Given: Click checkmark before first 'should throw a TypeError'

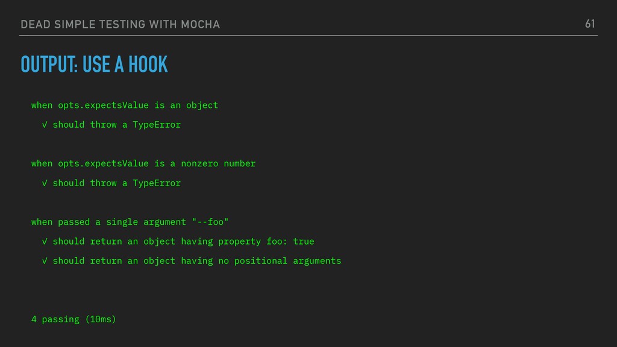Looking at the screenshot, I should point(45,125).
